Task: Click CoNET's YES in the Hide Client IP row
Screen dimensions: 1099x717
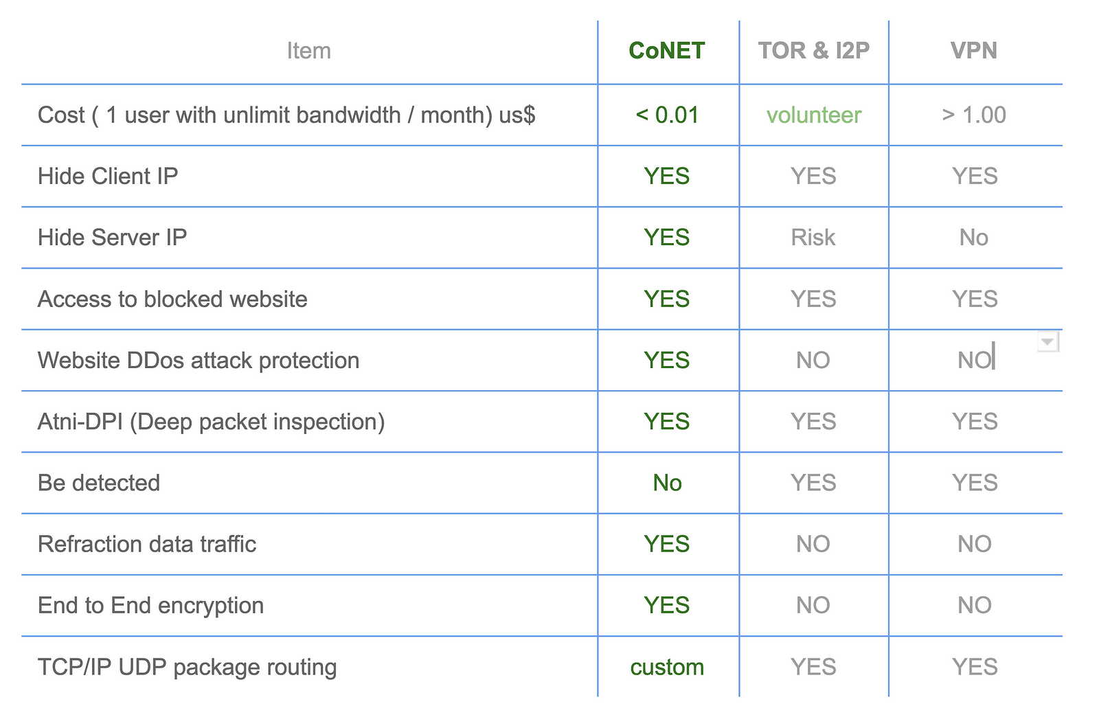Action: [667, 177]
